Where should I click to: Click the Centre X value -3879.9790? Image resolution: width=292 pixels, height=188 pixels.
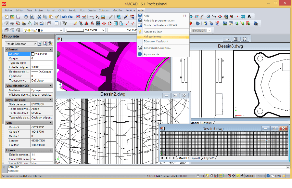click(x=42, y=127)
